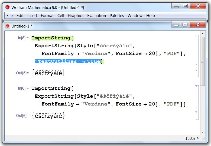Open the 150% magnification dropdown
Image resolution: width=211 pixels, height=146 pixels.
point(192,138)
